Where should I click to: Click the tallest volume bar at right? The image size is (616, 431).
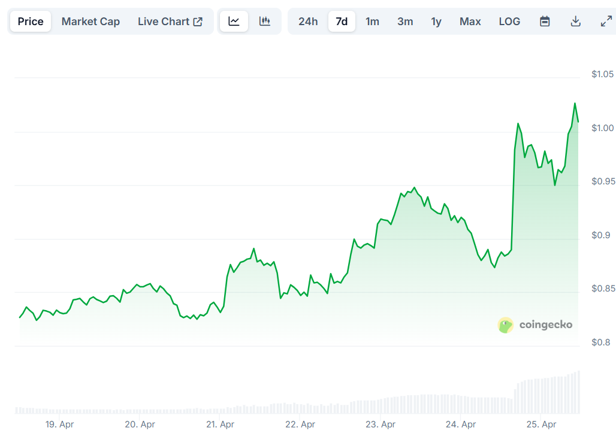[x=578, y=392]
